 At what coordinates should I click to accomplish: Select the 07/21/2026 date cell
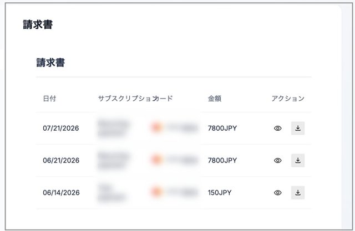[x=61, y=129]
